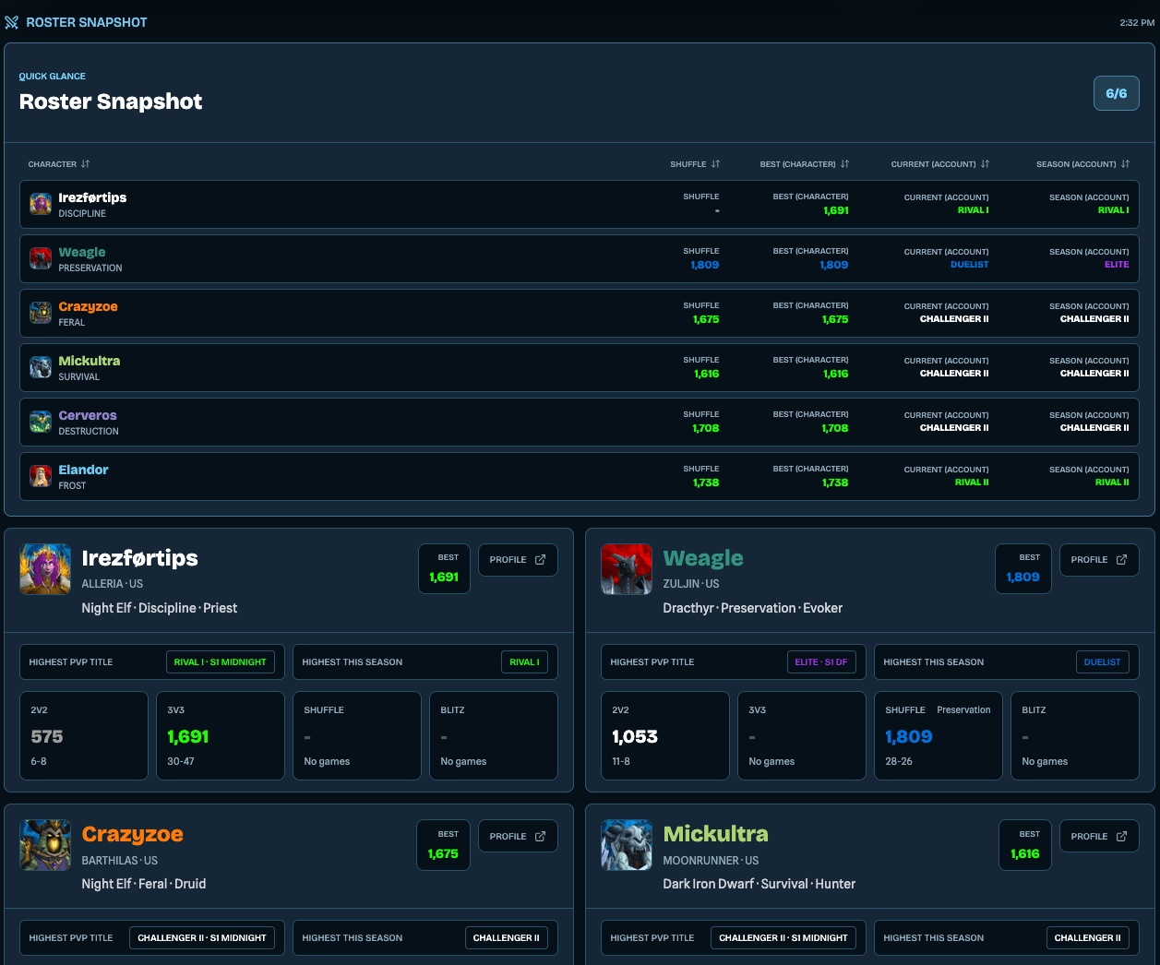1160x965 pixels.
Task: Click Rival I · S1 Midnight title badge
Action: coord(221,662)
